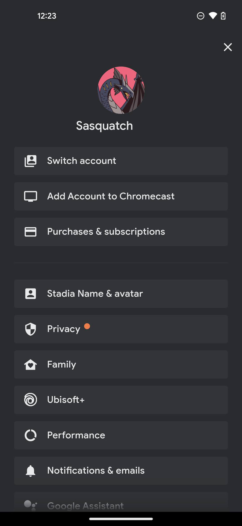Tap the Performance circular gauge icon

click(x=30, y=435)
